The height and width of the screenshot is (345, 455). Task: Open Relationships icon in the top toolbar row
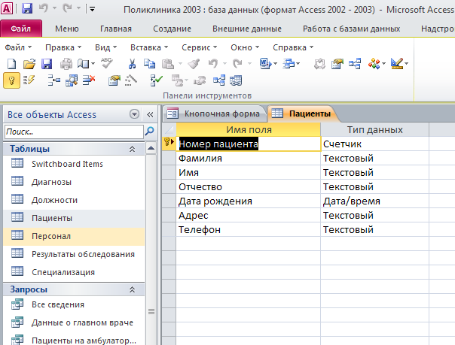point(355,64)
